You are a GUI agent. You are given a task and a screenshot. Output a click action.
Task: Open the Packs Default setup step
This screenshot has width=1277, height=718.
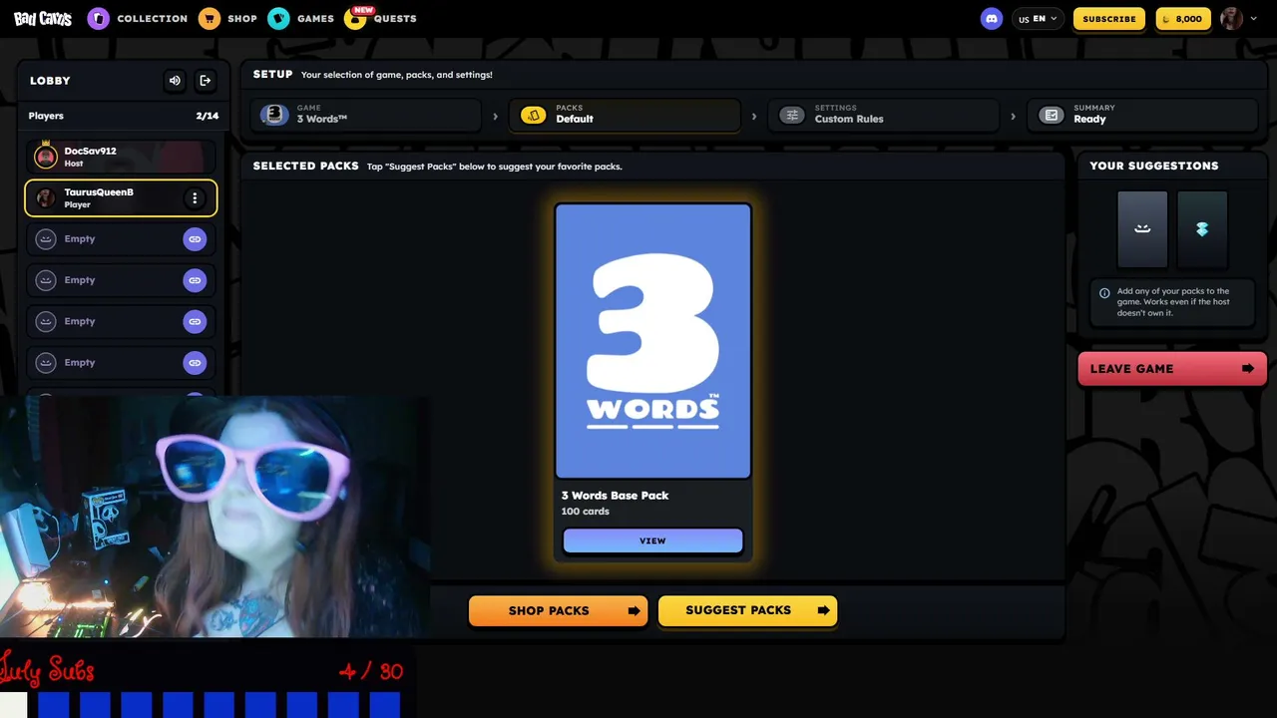click(625, 115)
